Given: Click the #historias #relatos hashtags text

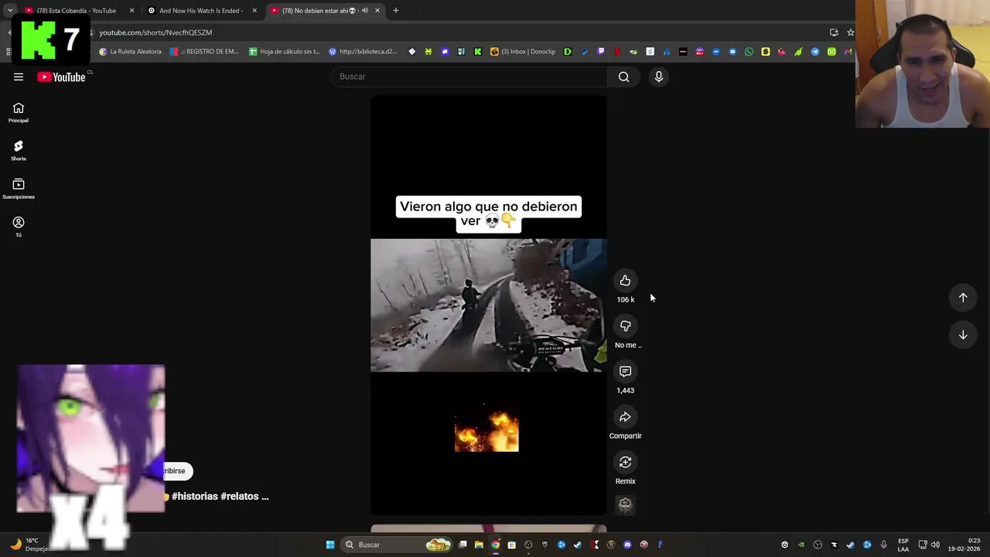Looking at the screenshot, I should (x=220, y=497).
